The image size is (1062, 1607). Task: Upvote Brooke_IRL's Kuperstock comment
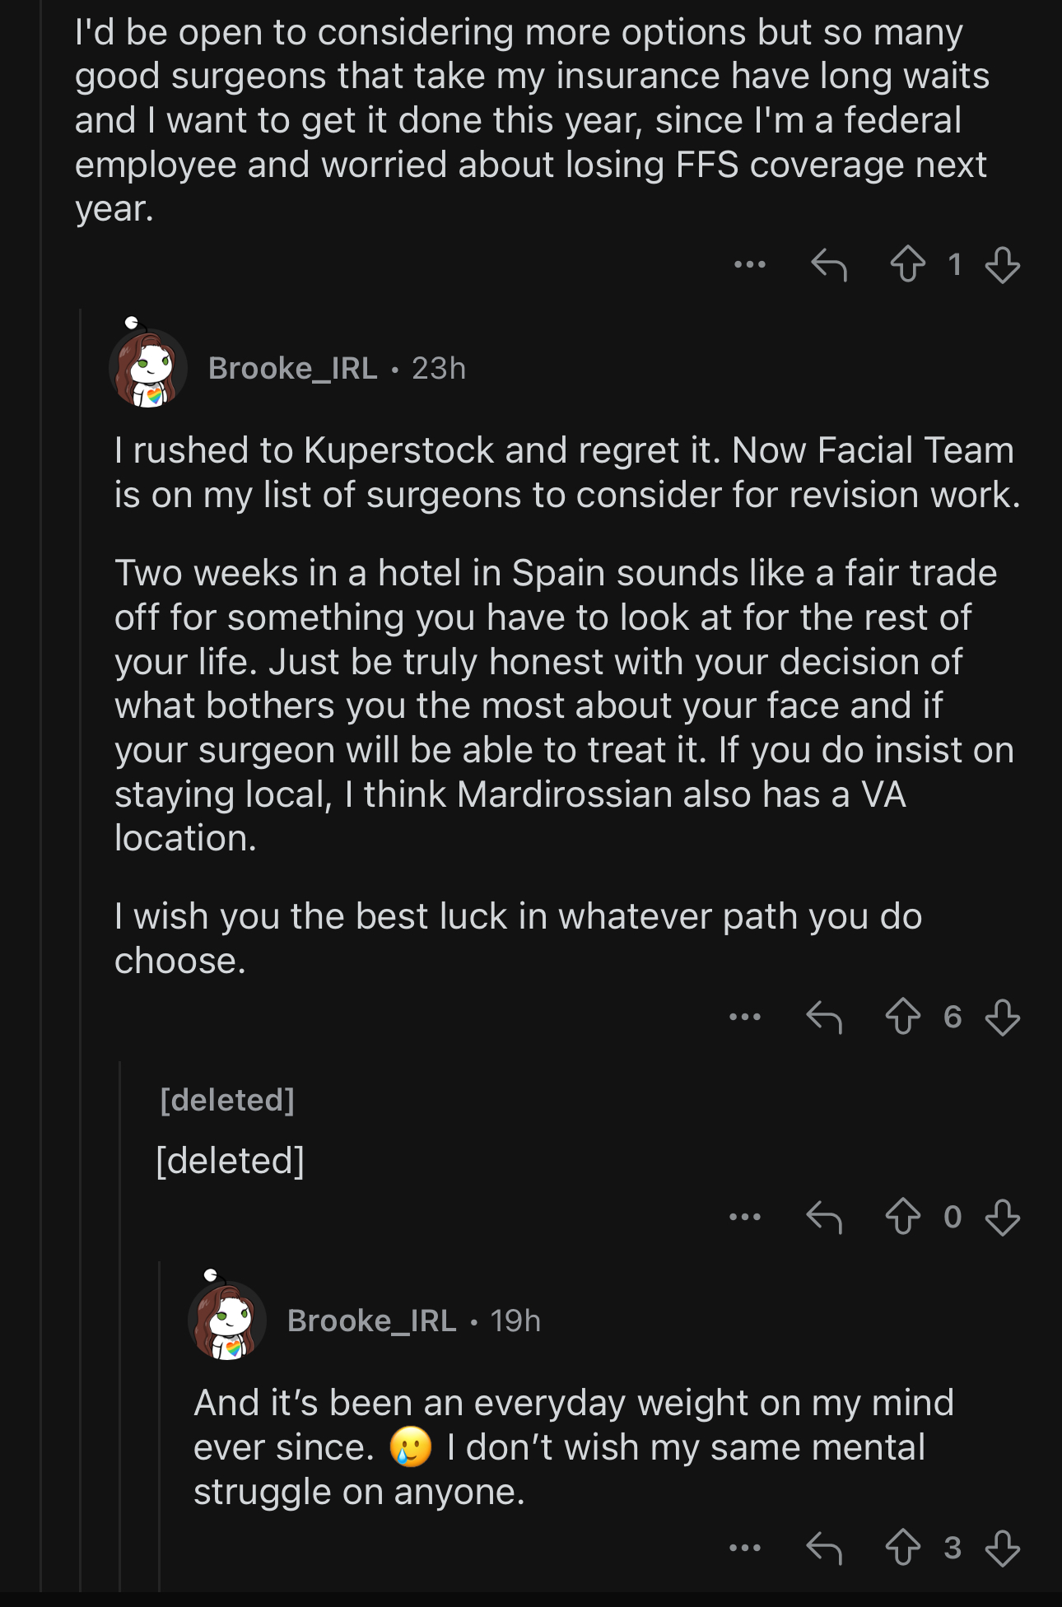[x=903, y=1017]
